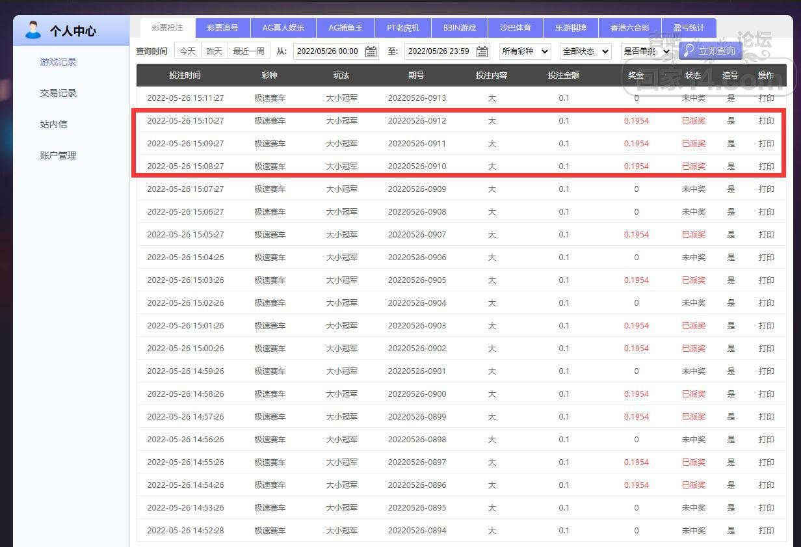Open the 是否单挑 dropdown
Image resolution: width=801 pixels, height=547 pixels.
(x=646, y=51)
